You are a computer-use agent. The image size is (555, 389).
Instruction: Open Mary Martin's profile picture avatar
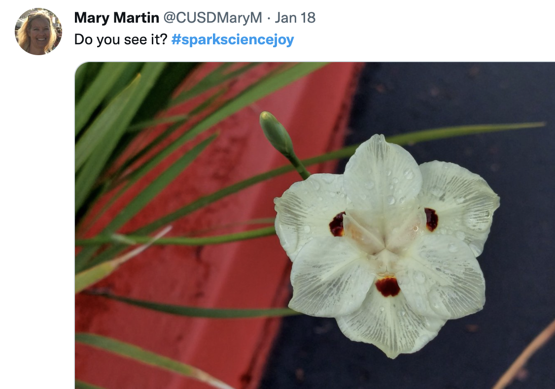point(38,32)
